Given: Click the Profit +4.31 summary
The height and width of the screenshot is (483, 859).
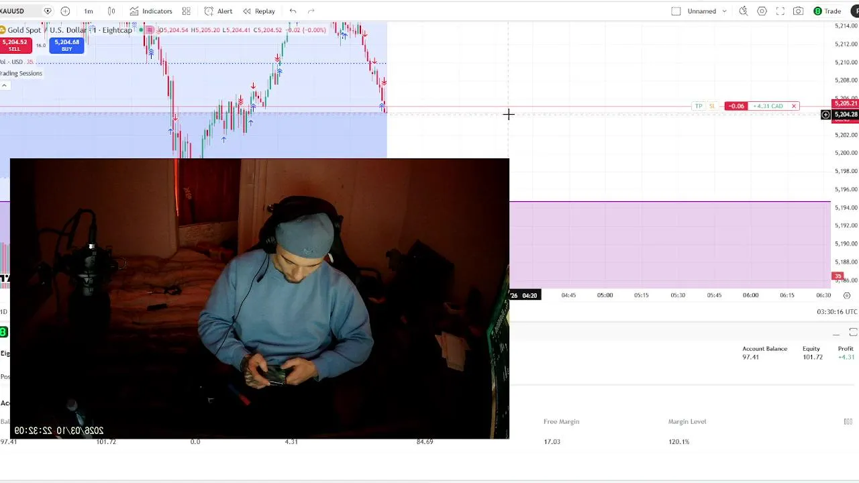Looking at the screenshot, I should pos(846,353).
